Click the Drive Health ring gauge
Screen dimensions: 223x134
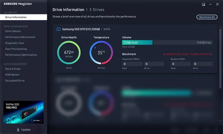[69, 53]
